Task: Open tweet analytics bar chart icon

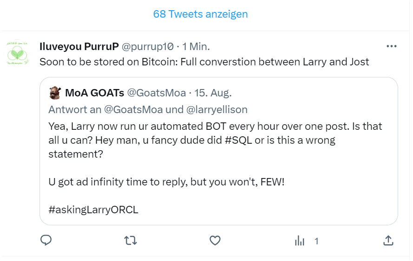Action: (x=300, y=241)
